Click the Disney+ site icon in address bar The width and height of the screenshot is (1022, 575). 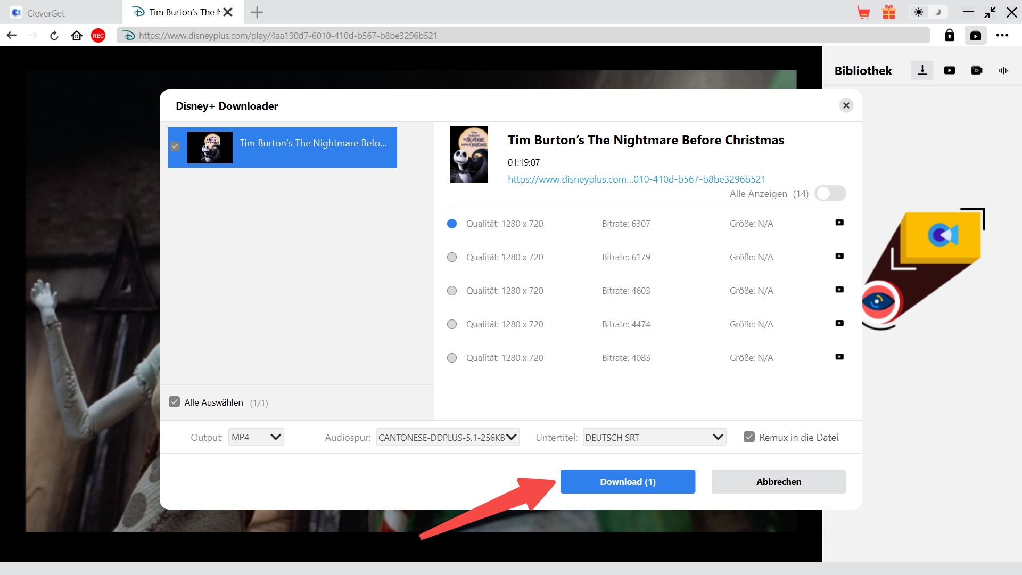click(x=129, y=36)
